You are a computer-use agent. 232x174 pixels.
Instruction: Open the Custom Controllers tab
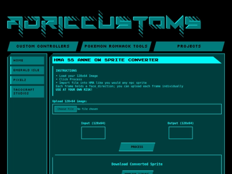pyautogui.click(x=43, y=46)
